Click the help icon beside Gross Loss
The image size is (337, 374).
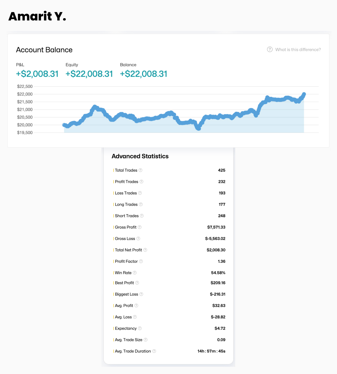pyautogui.click(x=138, y=239)
